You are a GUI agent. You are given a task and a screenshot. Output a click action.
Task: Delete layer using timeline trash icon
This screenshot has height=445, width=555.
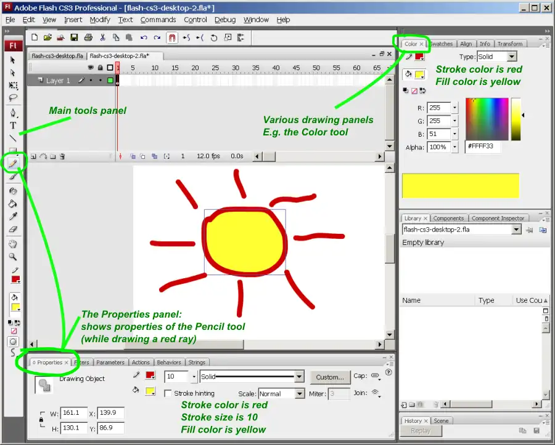(63, 156)
